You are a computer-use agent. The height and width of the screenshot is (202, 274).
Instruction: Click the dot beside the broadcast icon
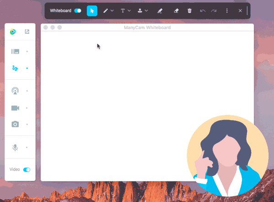click(x=27, y=91)
